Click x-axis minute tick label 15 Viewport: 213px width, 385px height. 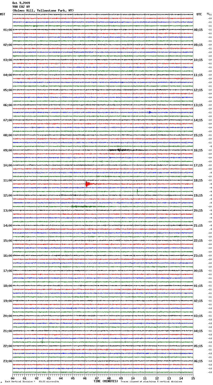click(193, 378)
